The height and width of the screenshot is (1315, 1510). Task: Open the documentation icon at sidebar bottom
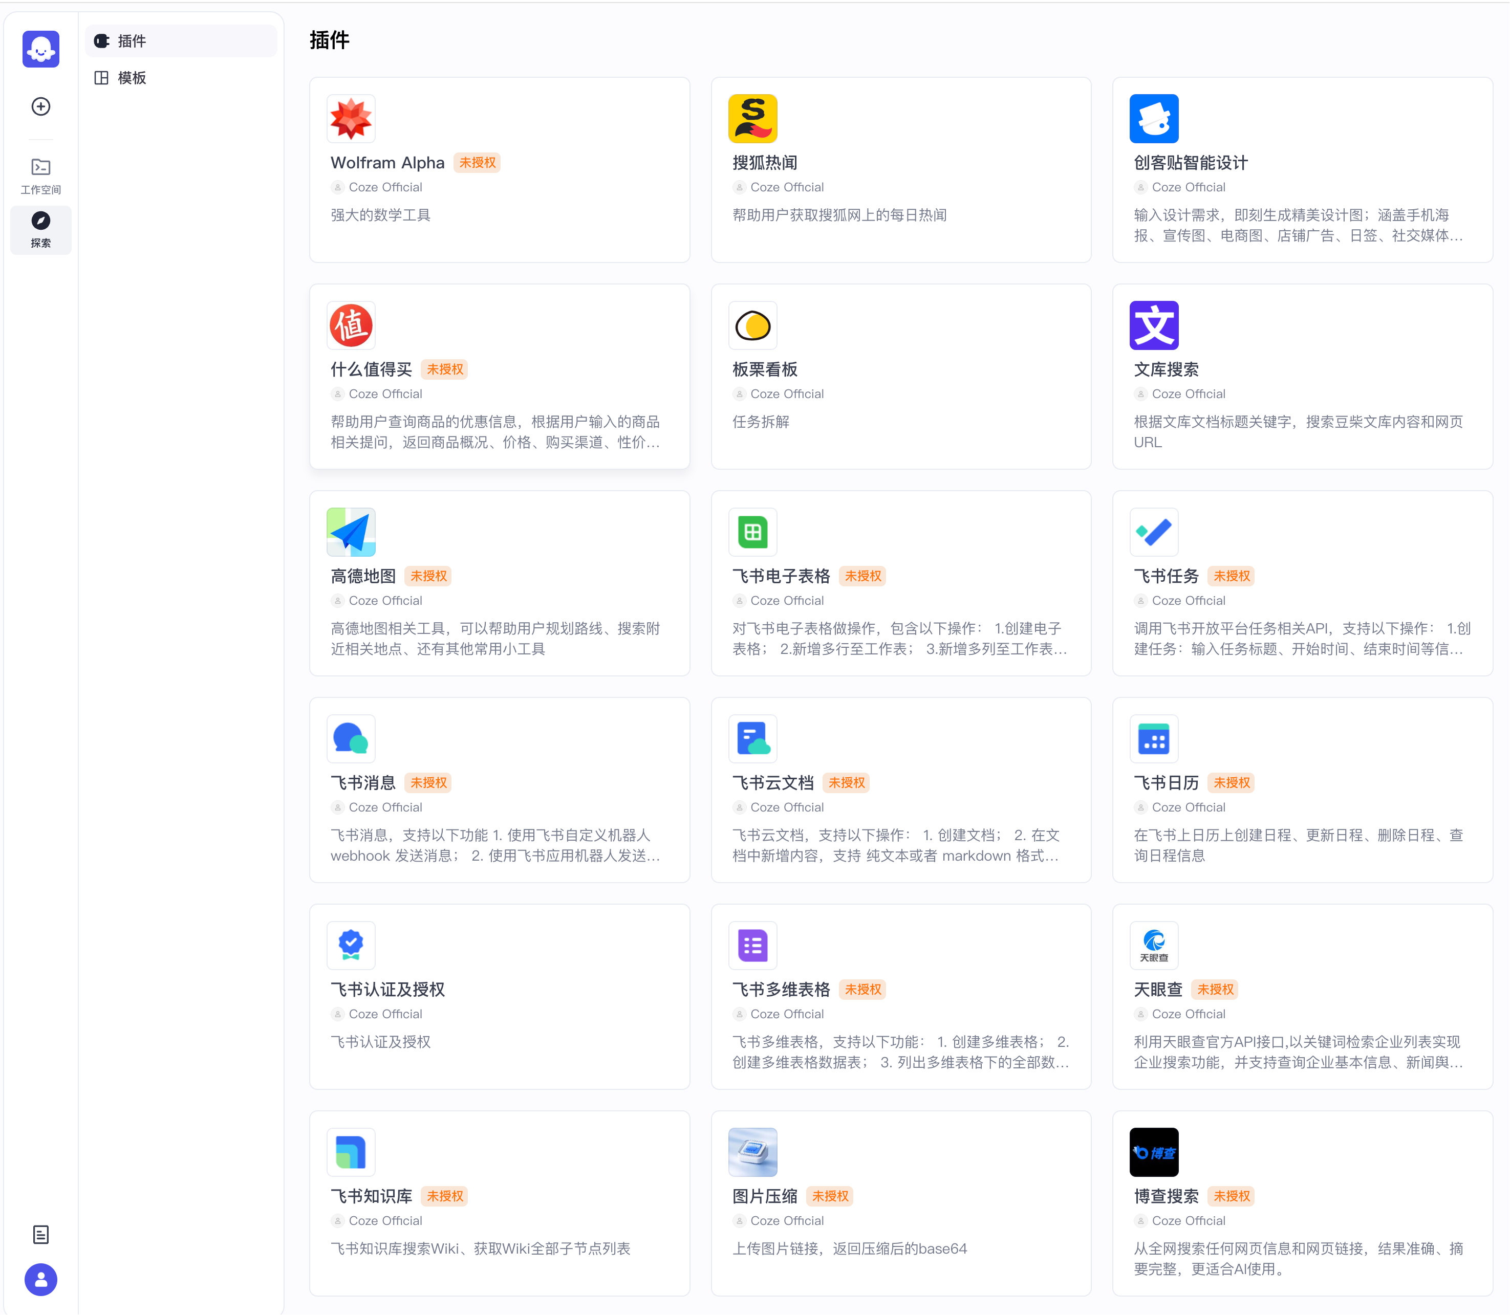point(40,1234)
